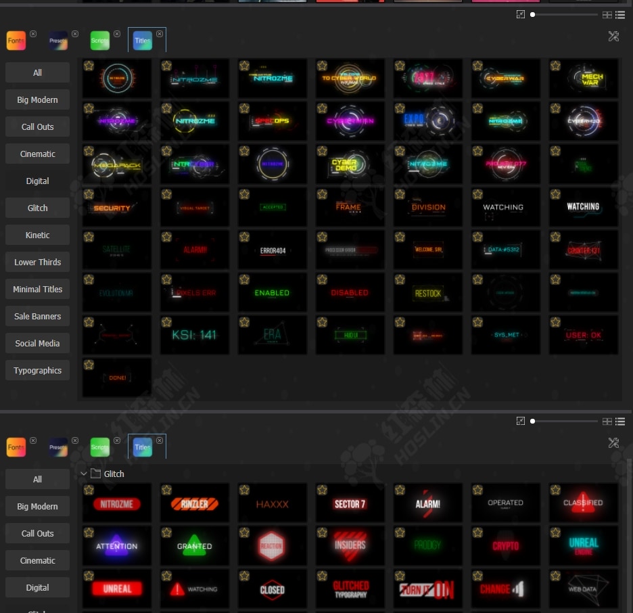
Task: Select the CYBER DEMO title thumbnail
Action: [x=350, y=164]
